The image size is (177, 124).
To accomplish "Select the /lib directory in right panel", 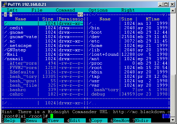I will point(128,50).
